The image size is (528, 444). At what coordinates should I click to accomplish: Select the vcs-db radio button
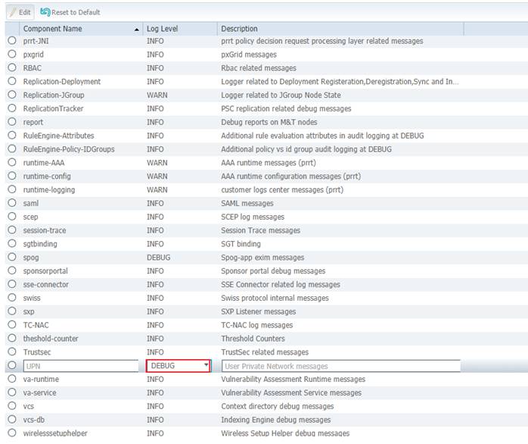pyautogui.click(x=12, y=419)
